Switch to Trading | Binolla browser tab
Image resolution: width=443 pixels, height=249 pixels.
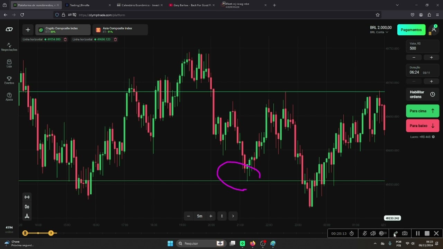[x=88, y=5]
